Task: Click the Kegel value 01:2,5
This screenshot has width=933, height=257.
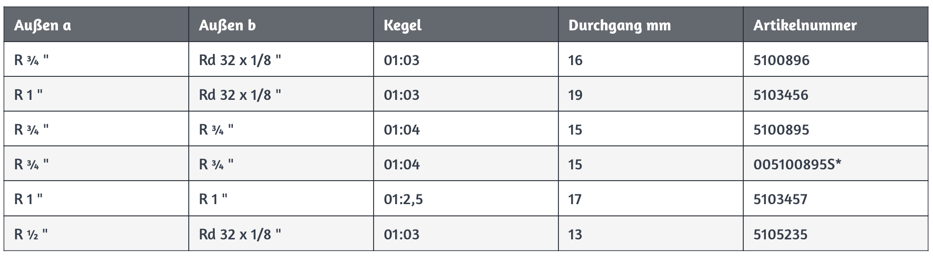Action: pos(403,199)
